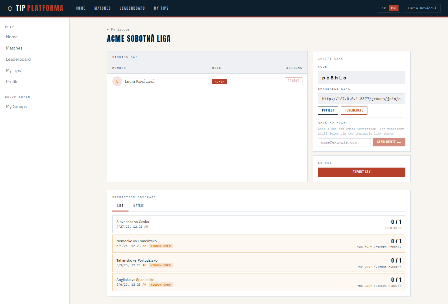Select the List coverage tab
This screenshot has width=448, height=304.
(x=120, y=206)
